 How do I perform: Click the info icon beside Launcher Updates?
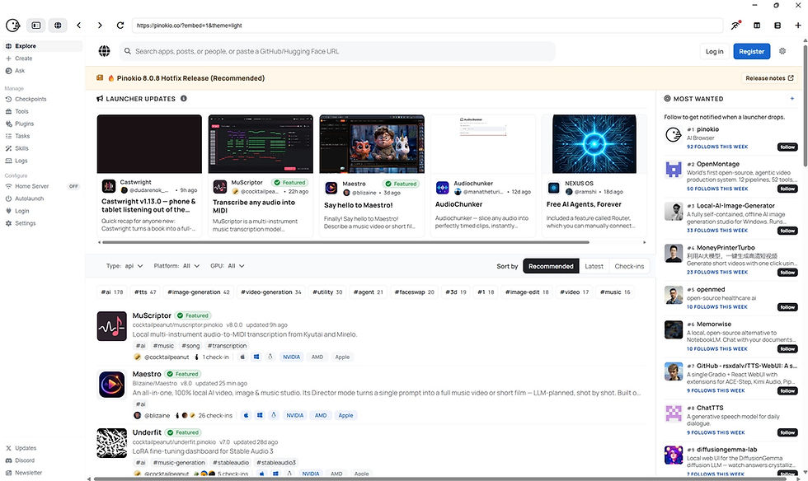pyautogui.click(x=183, y=98)
